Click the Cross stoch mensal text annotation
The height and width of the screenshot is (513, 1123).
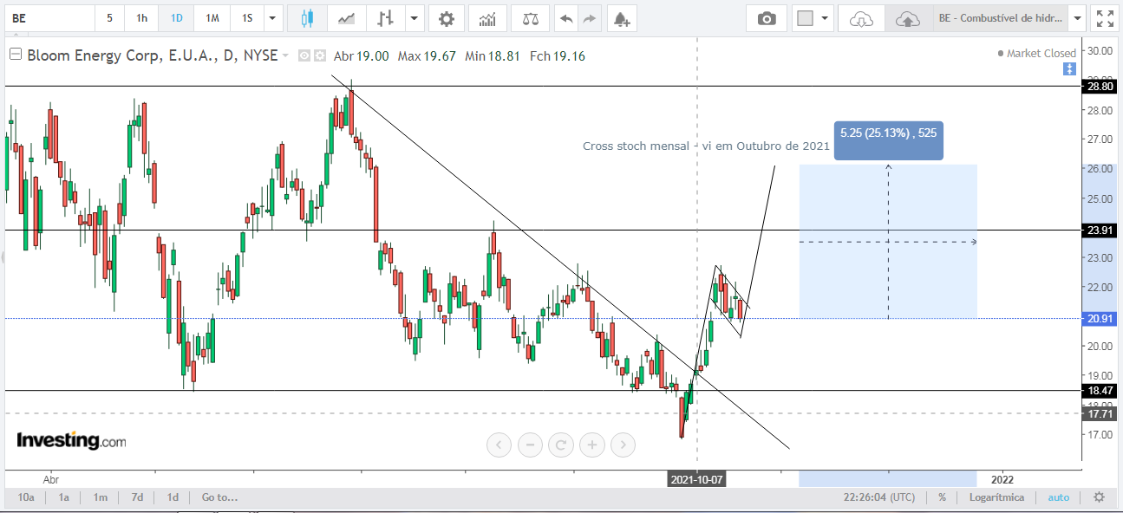coord(706,146)
